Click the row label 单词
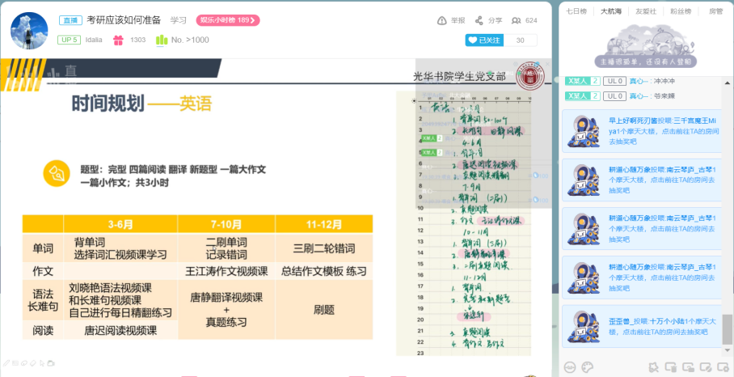This screenshot has height=377, width=734. pyautogui.click(x=43, y=248)
